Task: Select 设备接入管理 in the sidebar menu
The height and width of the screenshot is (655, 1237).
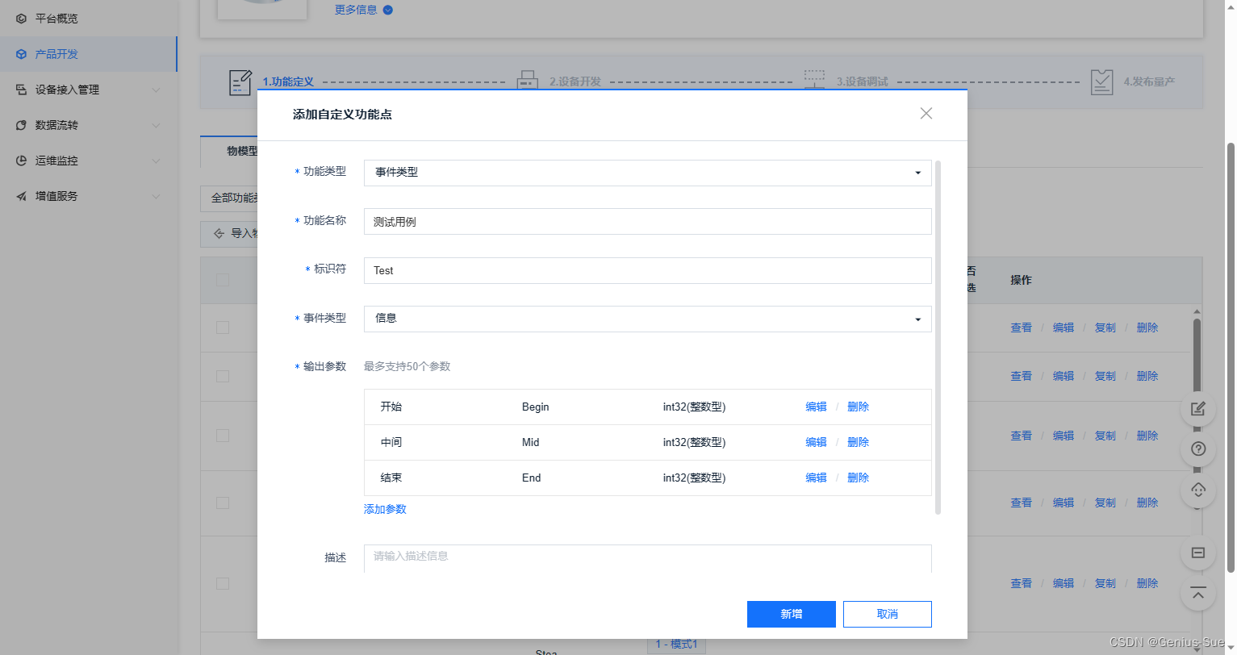Action: [x=89, y=90]
